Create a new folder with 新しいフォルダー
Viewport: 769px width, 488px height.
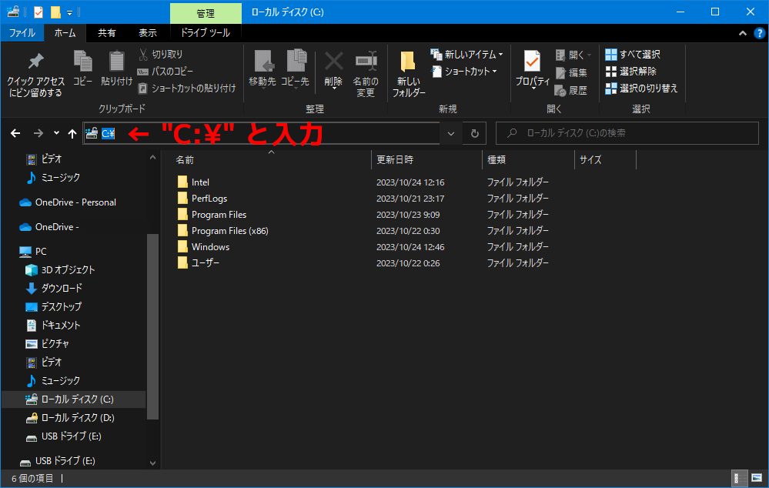(408, 74)
